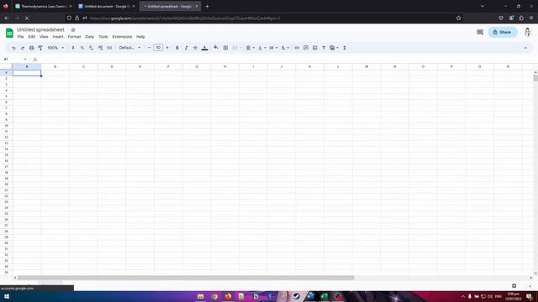The width and height of the screenshot is (538, 302).
Task: Open the Google account avatar
Action: coord(527,32)
